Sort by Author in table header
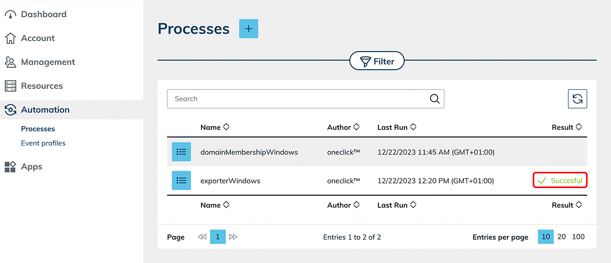611x263 pixels. coord(343,127)
